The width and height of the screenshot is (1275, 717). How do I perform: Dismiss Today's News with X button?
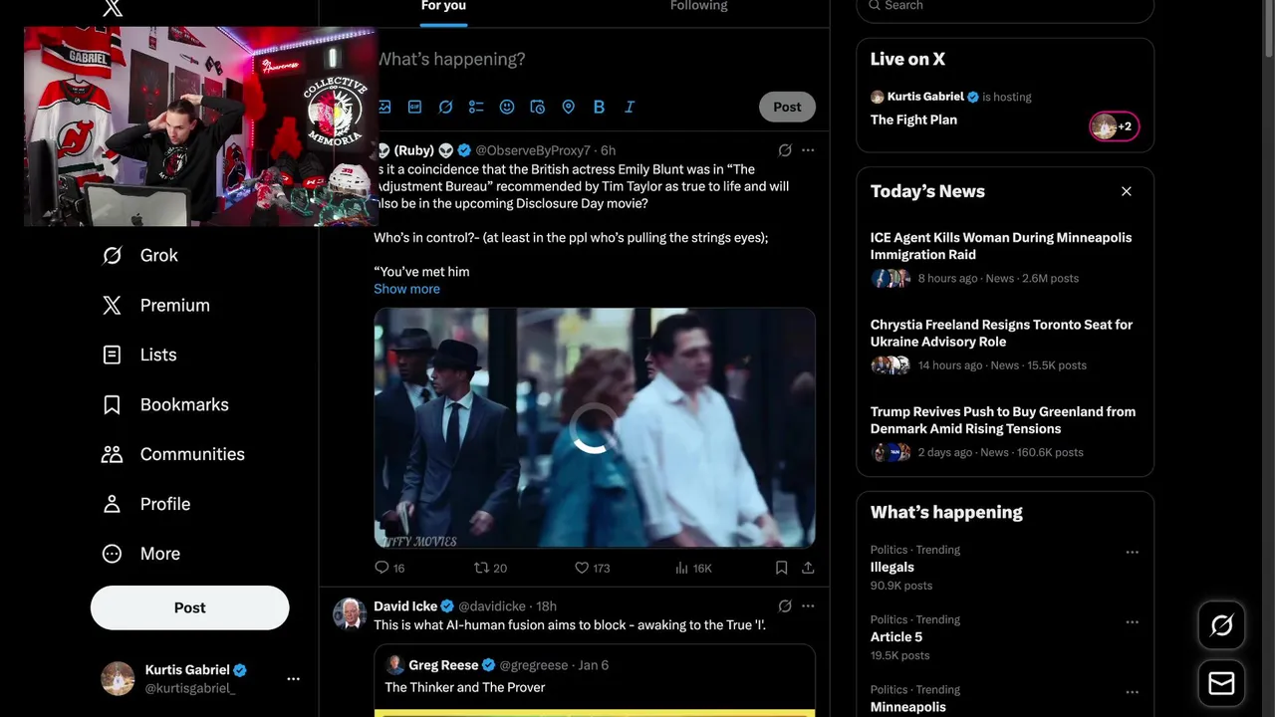click(x=1127, y=191)
